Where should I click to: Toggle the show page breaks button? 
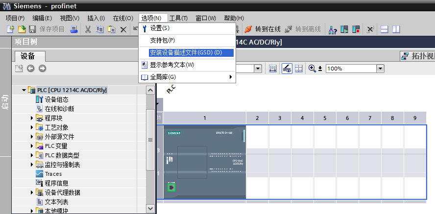[x=298, y=69]
